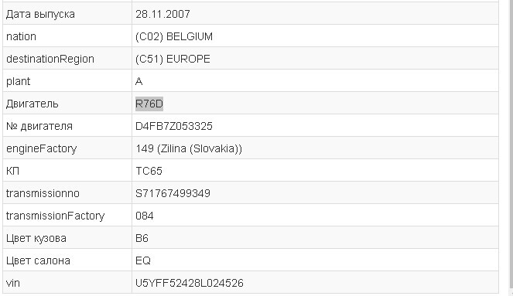
Task: Click the '№ двигателя' row label
Action: tap(39, 126)
